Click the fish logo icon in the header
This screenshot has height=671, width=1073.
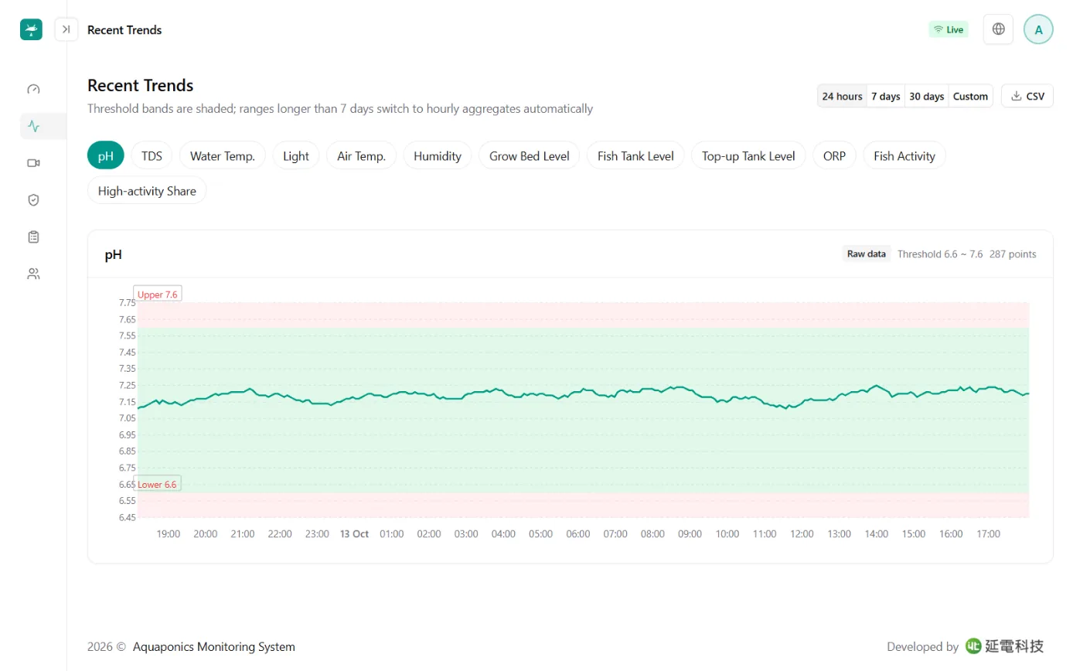pos(31,29)
